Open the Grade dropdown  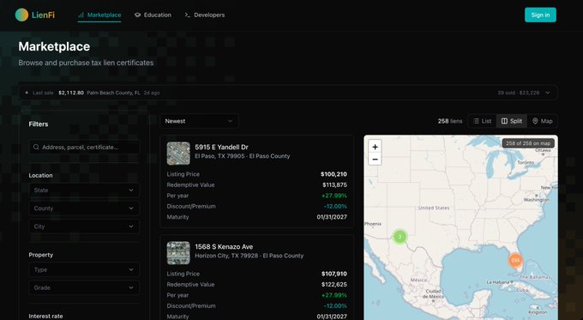[84, 287]
